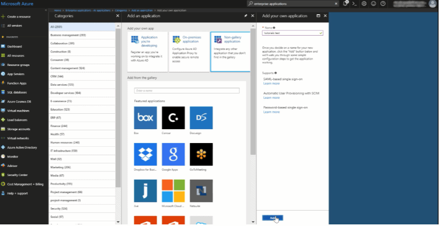Image resolution: width=440 pixels, height=226 pixels.
Task: Select the Concur application thumbnail
Action: click(173, 118)
